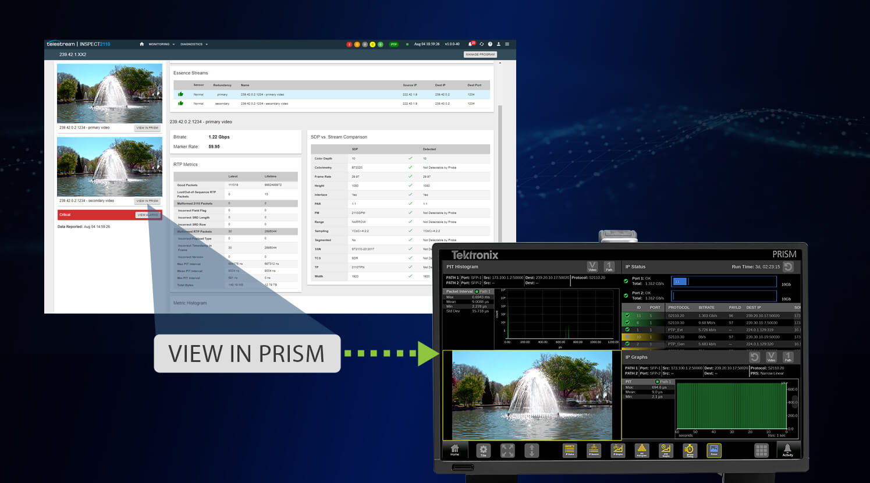Open the IP Status app icon

click(570, 450)
